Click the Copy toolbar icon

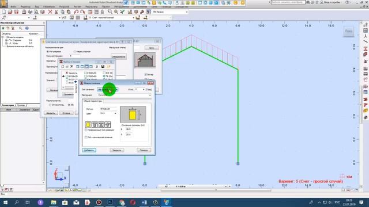[x=62, y=11]
